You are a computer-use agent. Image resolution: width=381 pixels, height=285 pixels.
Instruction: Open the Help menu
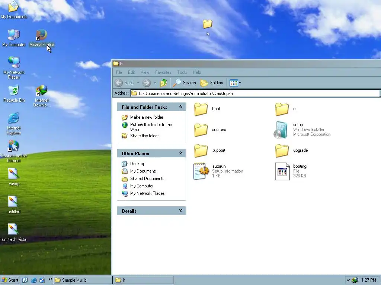click(197, 72)
